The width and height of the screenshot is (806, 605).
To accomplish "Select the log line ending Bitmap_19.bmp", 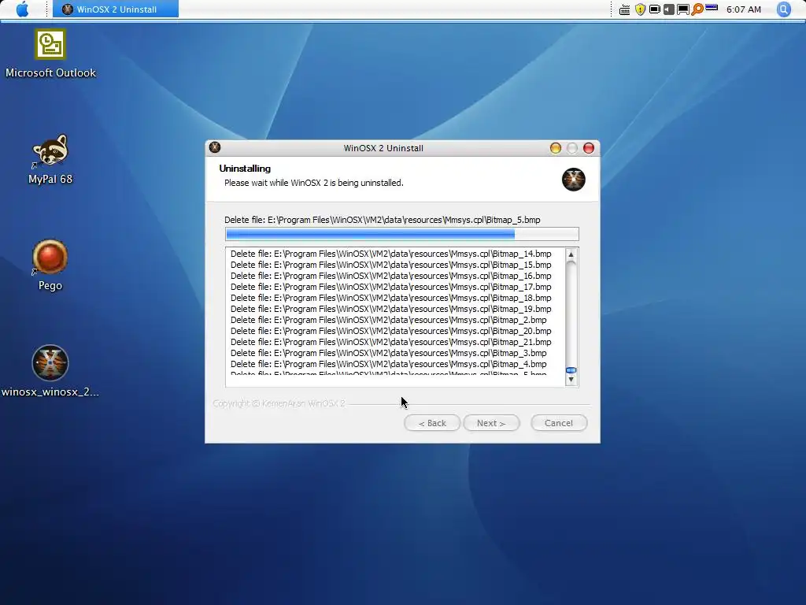I will [x=390, y=309].
